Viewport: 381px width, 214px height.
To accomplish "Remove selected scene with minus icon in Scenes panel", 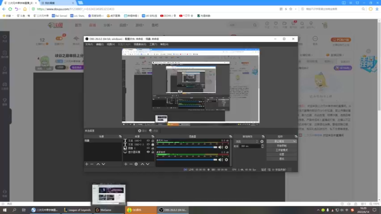I will click(92, 164).
